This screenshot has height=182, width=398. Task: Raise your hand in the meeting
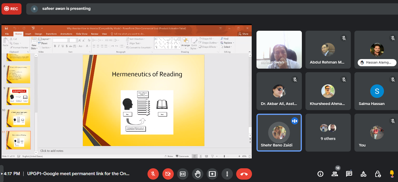(197, 174)
